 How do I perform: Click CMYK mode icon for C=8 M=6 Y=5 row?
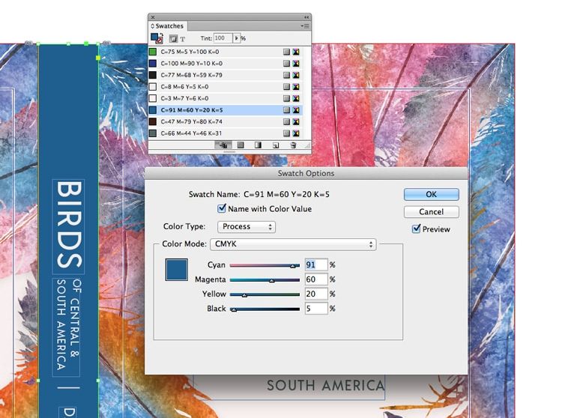point(296,87)
